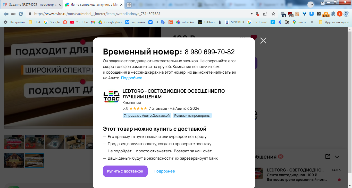Click the heart favorite icon behind the popup
352x188 pixels.
coord(254,37)
